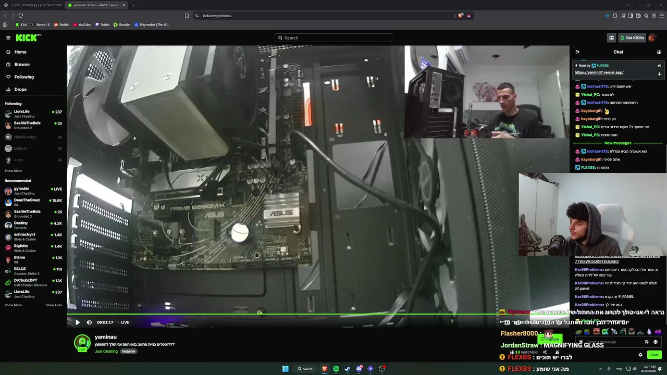Image resolution: width=667 pixels, height=375 pixels.
Task: Open the gift icon button beside Get KICKs
Action: (611, 37)
